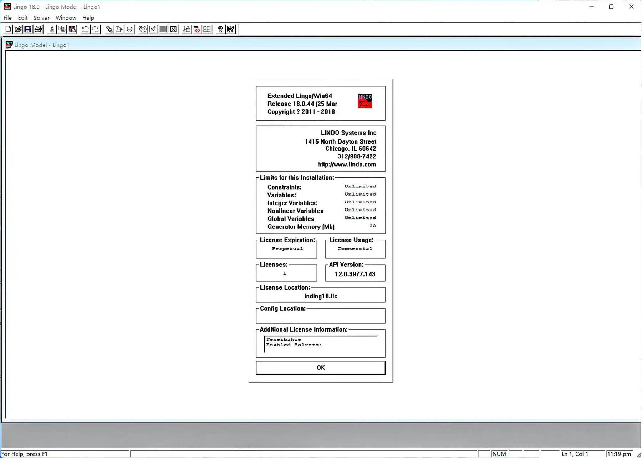This screenshot has width=642, height=458.
Task: Click the Send to Back windows icon
Action: pyautogui.click(x=187, y=29)
